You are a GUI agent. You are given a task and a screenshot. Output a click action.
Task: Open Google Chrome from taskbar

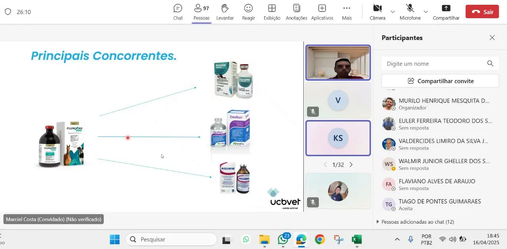[320, 239]
